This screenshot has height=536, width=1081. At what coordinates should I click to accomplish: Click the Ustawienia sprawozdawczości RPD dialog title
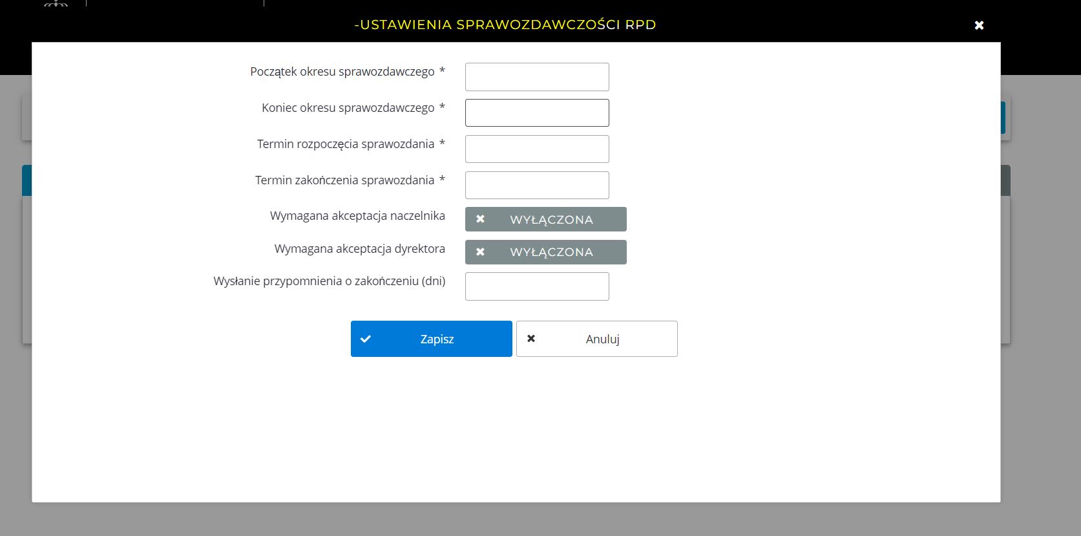click(505, 25)
